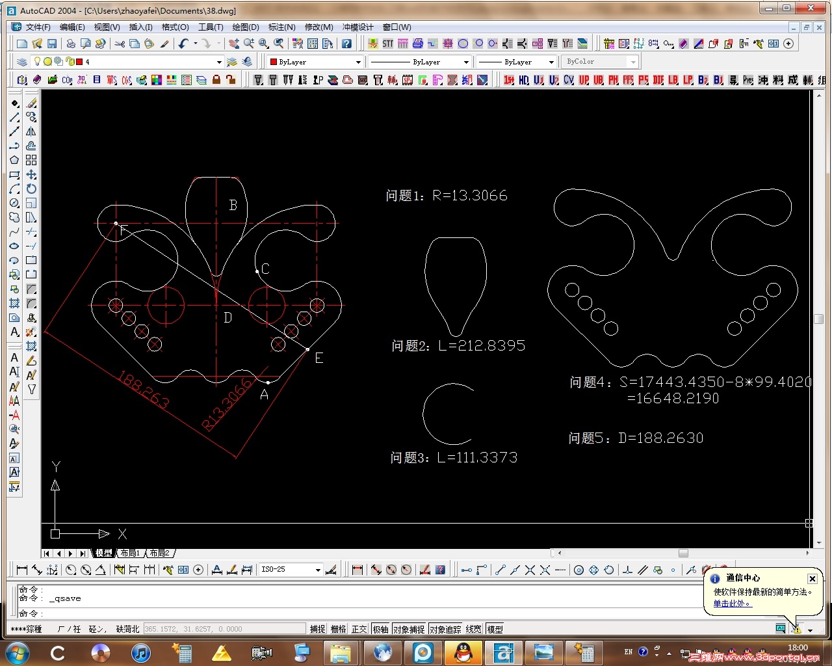Click the red layer color swatch
Viewport: 832px width, 666px height.
tap(79, 62)
